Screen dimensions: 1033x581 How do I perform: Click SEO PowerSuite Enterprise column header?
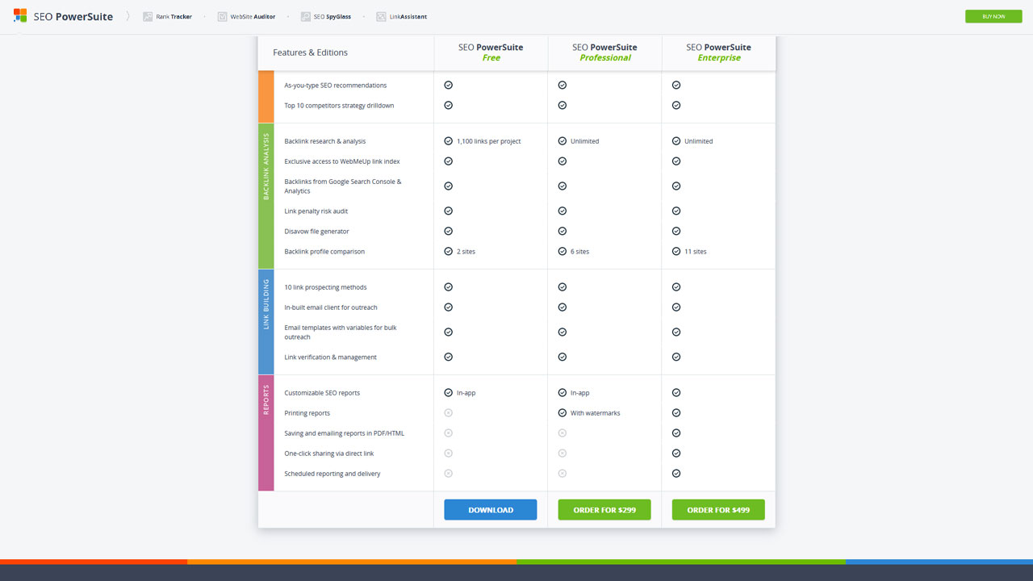(718, 52)
